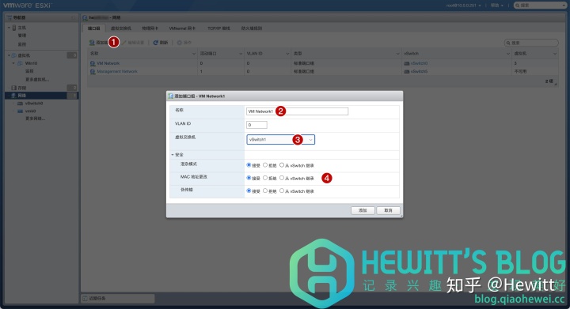The height and width of the screenshot is (309, 570).
Task: Click the VMware ESXi logo
Action: point(28,5)
